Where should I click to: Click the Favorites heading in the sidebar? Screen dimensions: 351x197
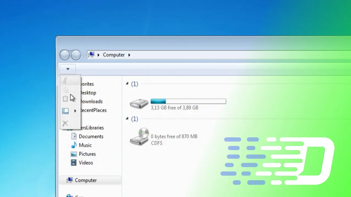click(87, 84)
